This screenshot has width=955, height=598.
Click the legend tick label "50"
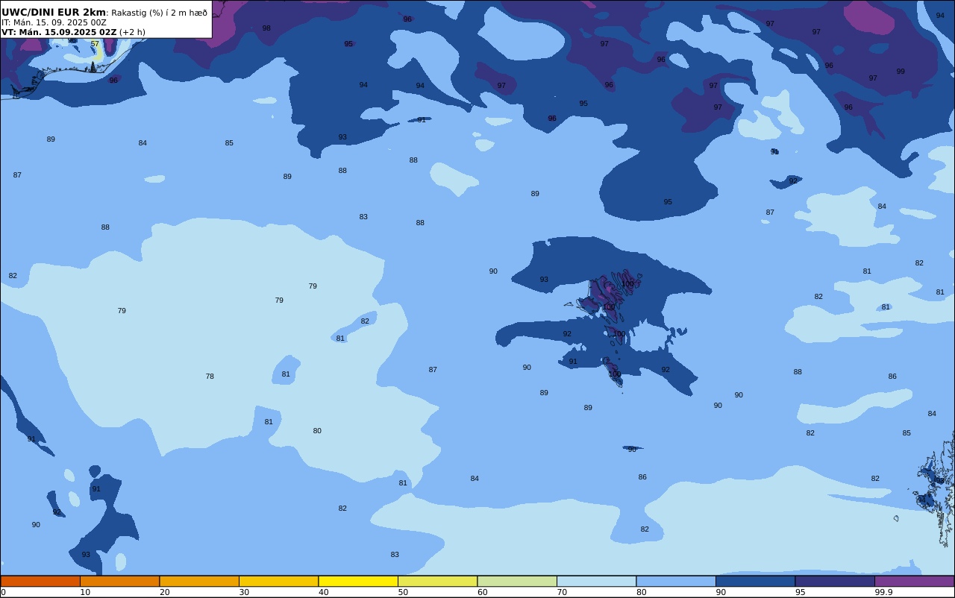[x=403, y=592]
